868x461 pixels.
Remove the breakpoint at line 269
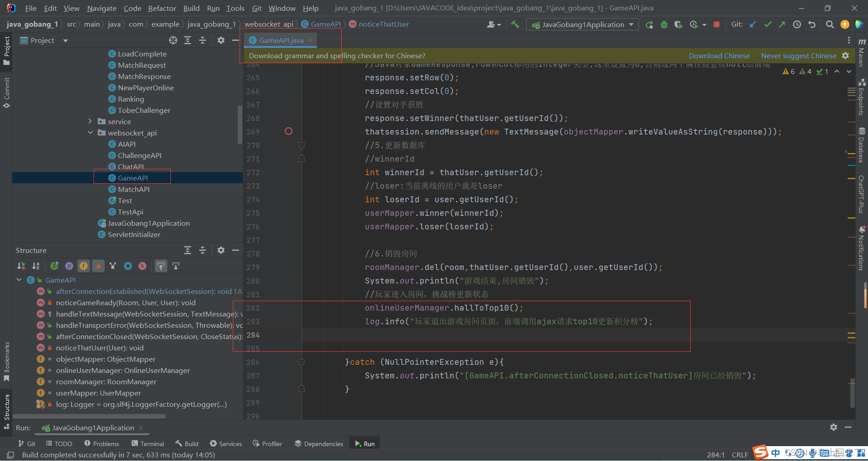(x=288, y=131)
